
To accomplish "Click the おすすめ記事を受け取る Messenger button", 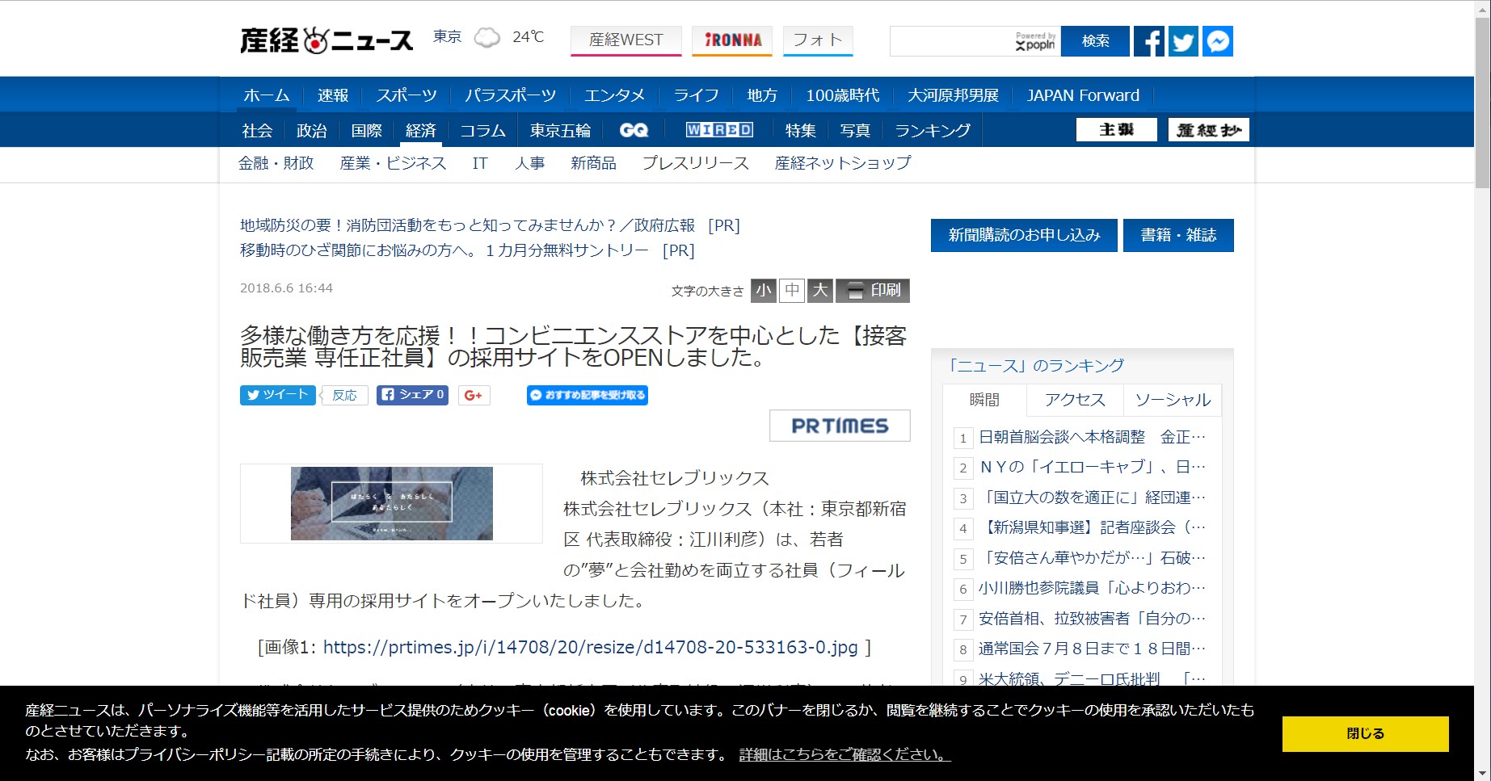I will coord(588,395).
